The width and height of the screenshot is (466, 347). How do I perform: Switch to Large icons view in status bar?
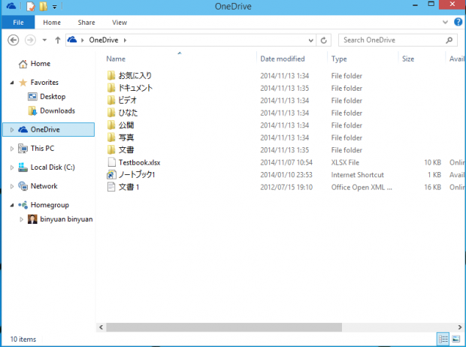coord(456,339)
